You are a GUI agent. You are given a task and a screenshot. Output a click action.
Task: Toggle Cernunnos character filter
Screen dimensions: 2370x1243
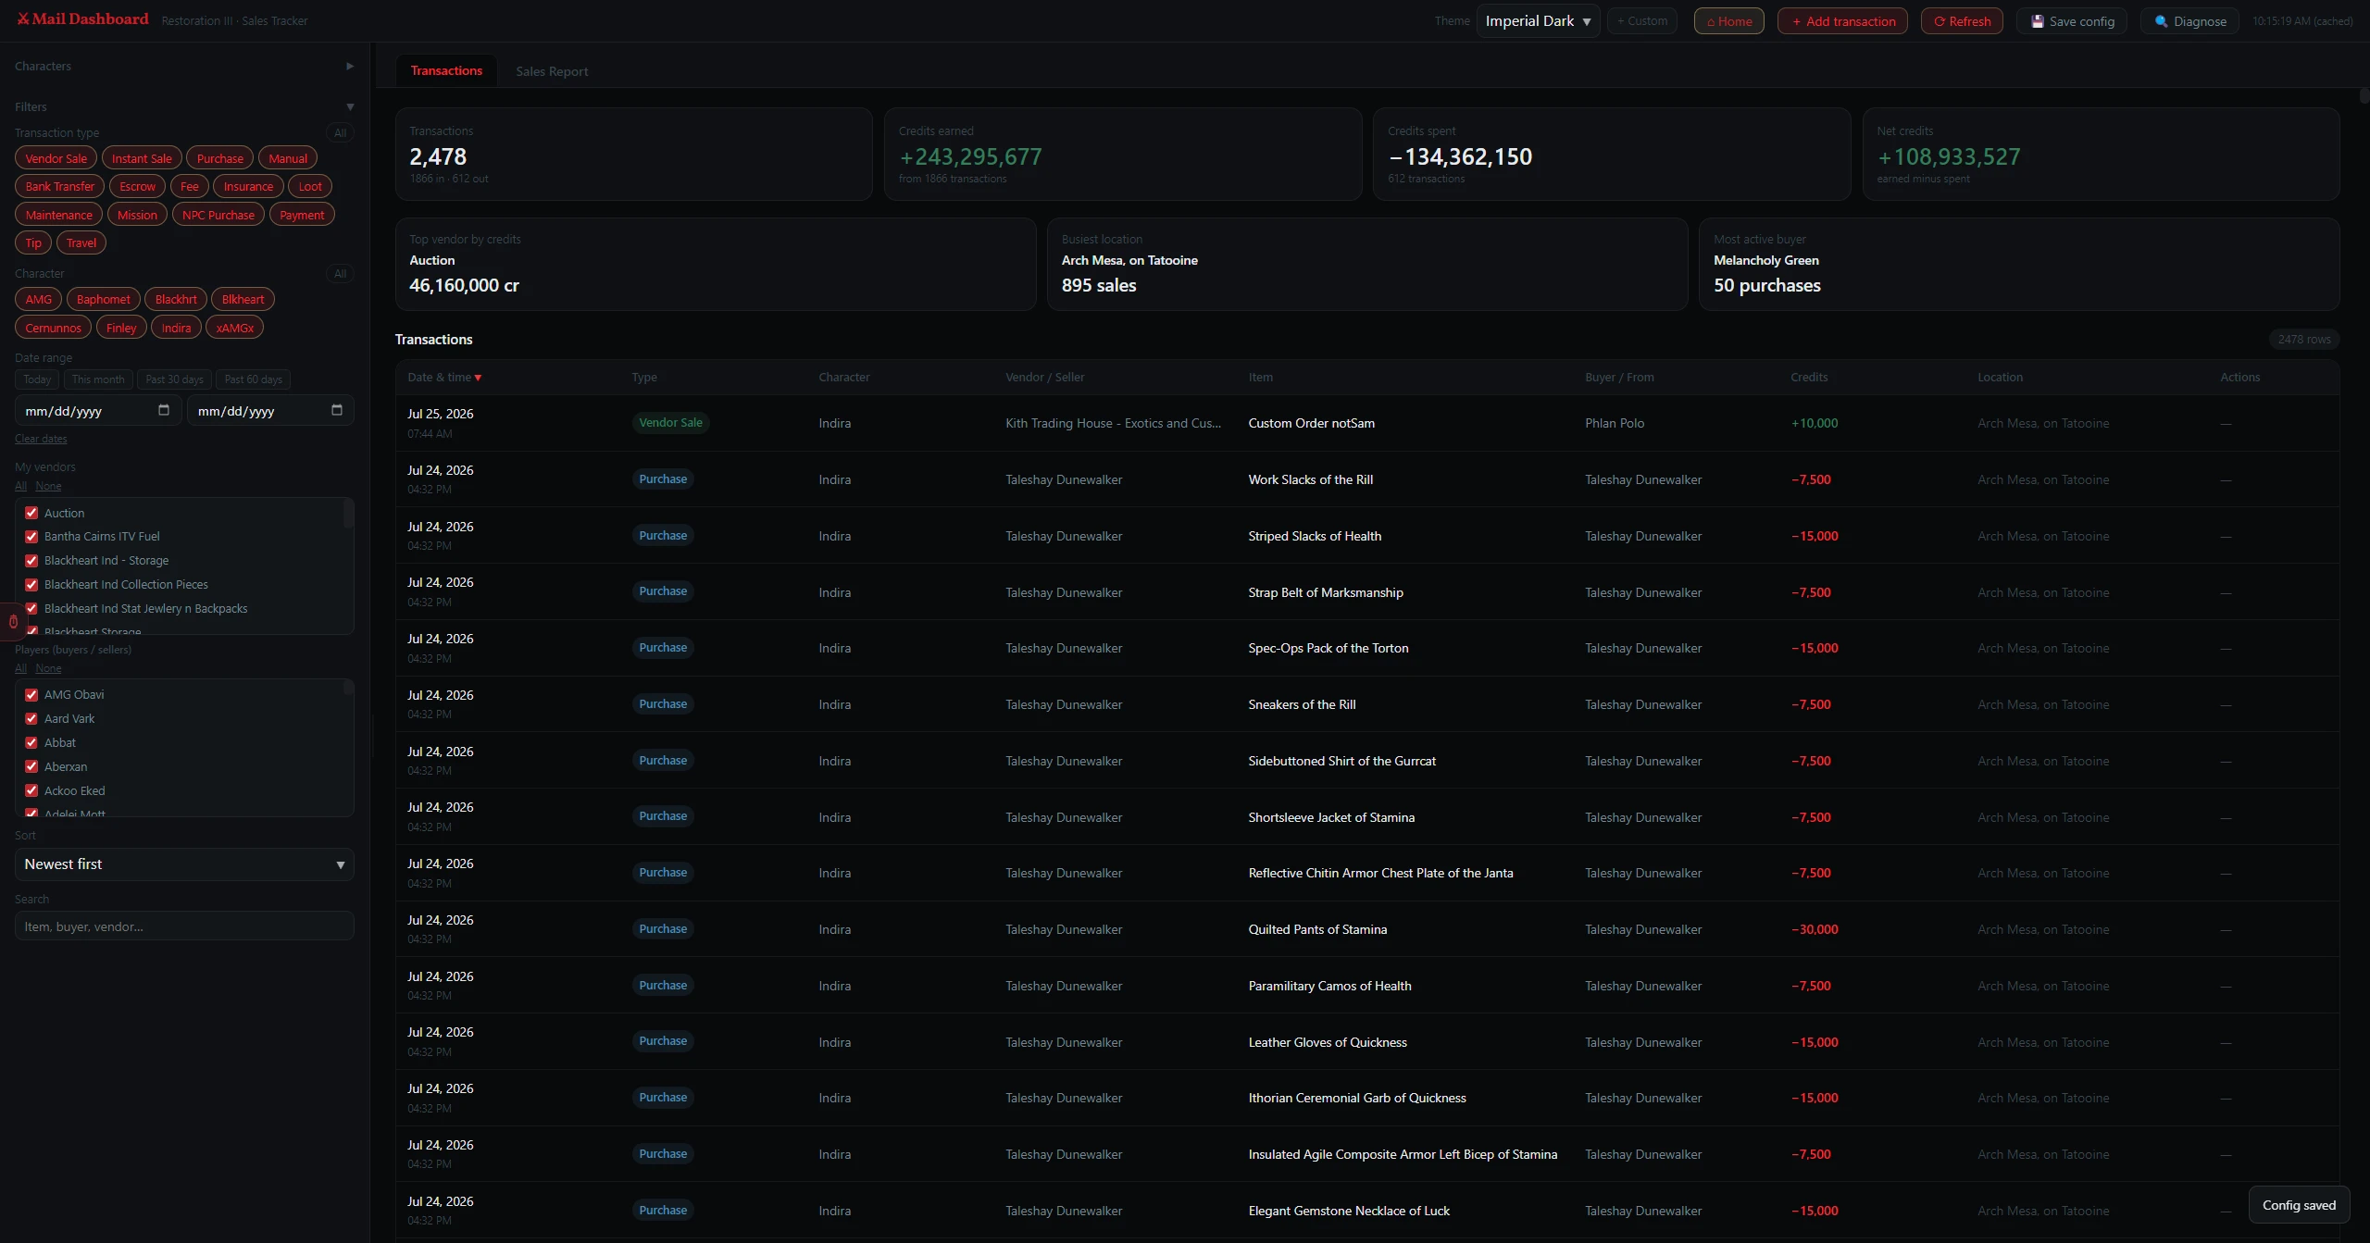click(54, 328)
